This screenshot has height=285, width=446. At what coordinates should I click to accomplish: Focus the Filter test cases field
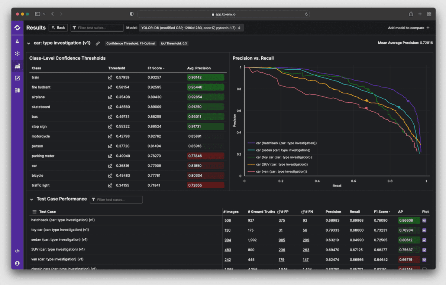[116, 200]
